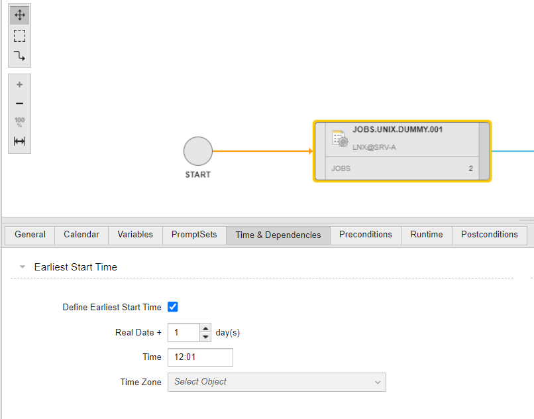The height and width of the screenshot is (419, 534).
Task: Reset the workflow view to 100% zoom
Action: 19,122
